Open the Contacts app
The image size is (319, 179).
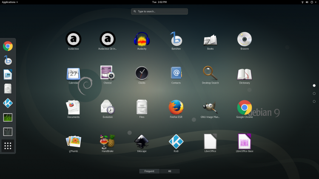click(x=176, y=75)
